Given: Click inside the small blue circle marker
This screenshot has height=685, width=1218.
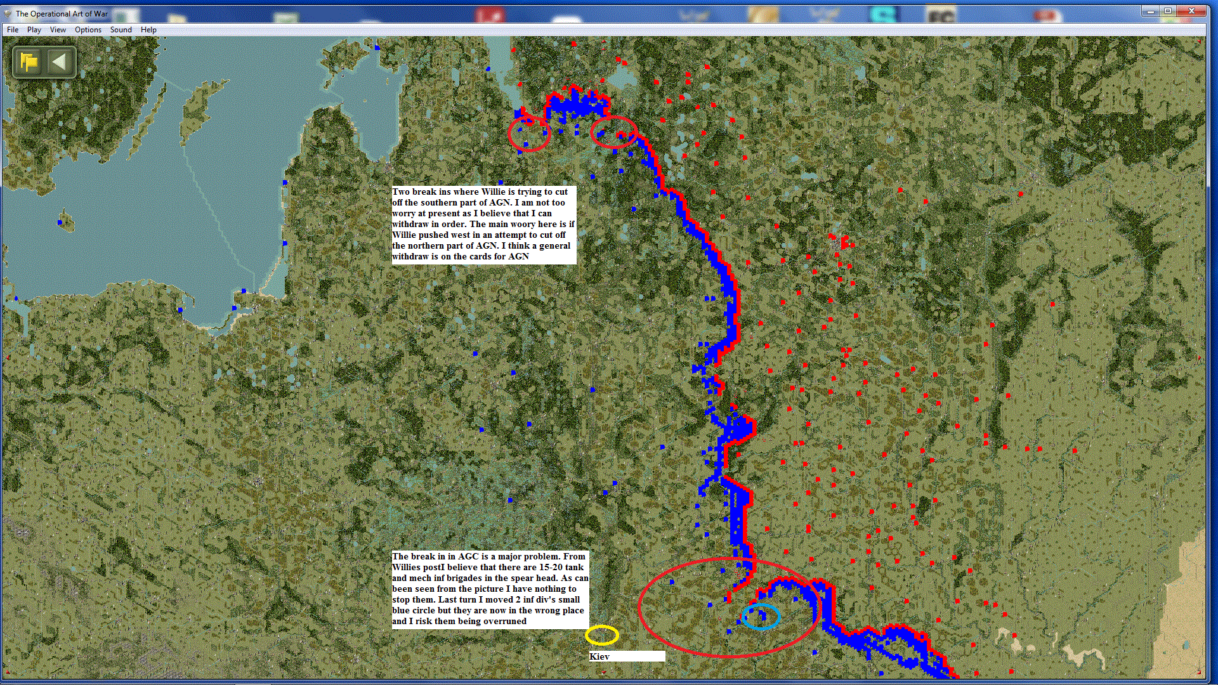Looking at the screenshot, I should click(761, 616).
